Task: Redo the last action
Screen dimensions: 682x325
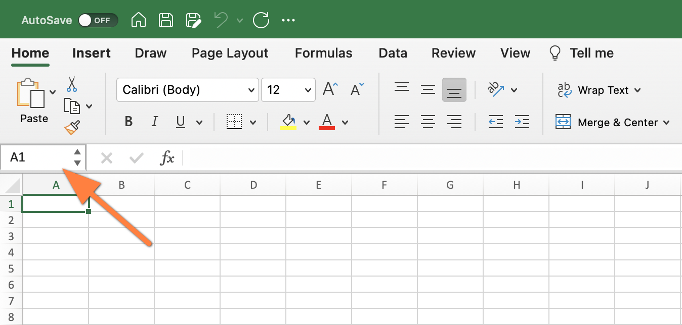Action: tap(261, 20)
